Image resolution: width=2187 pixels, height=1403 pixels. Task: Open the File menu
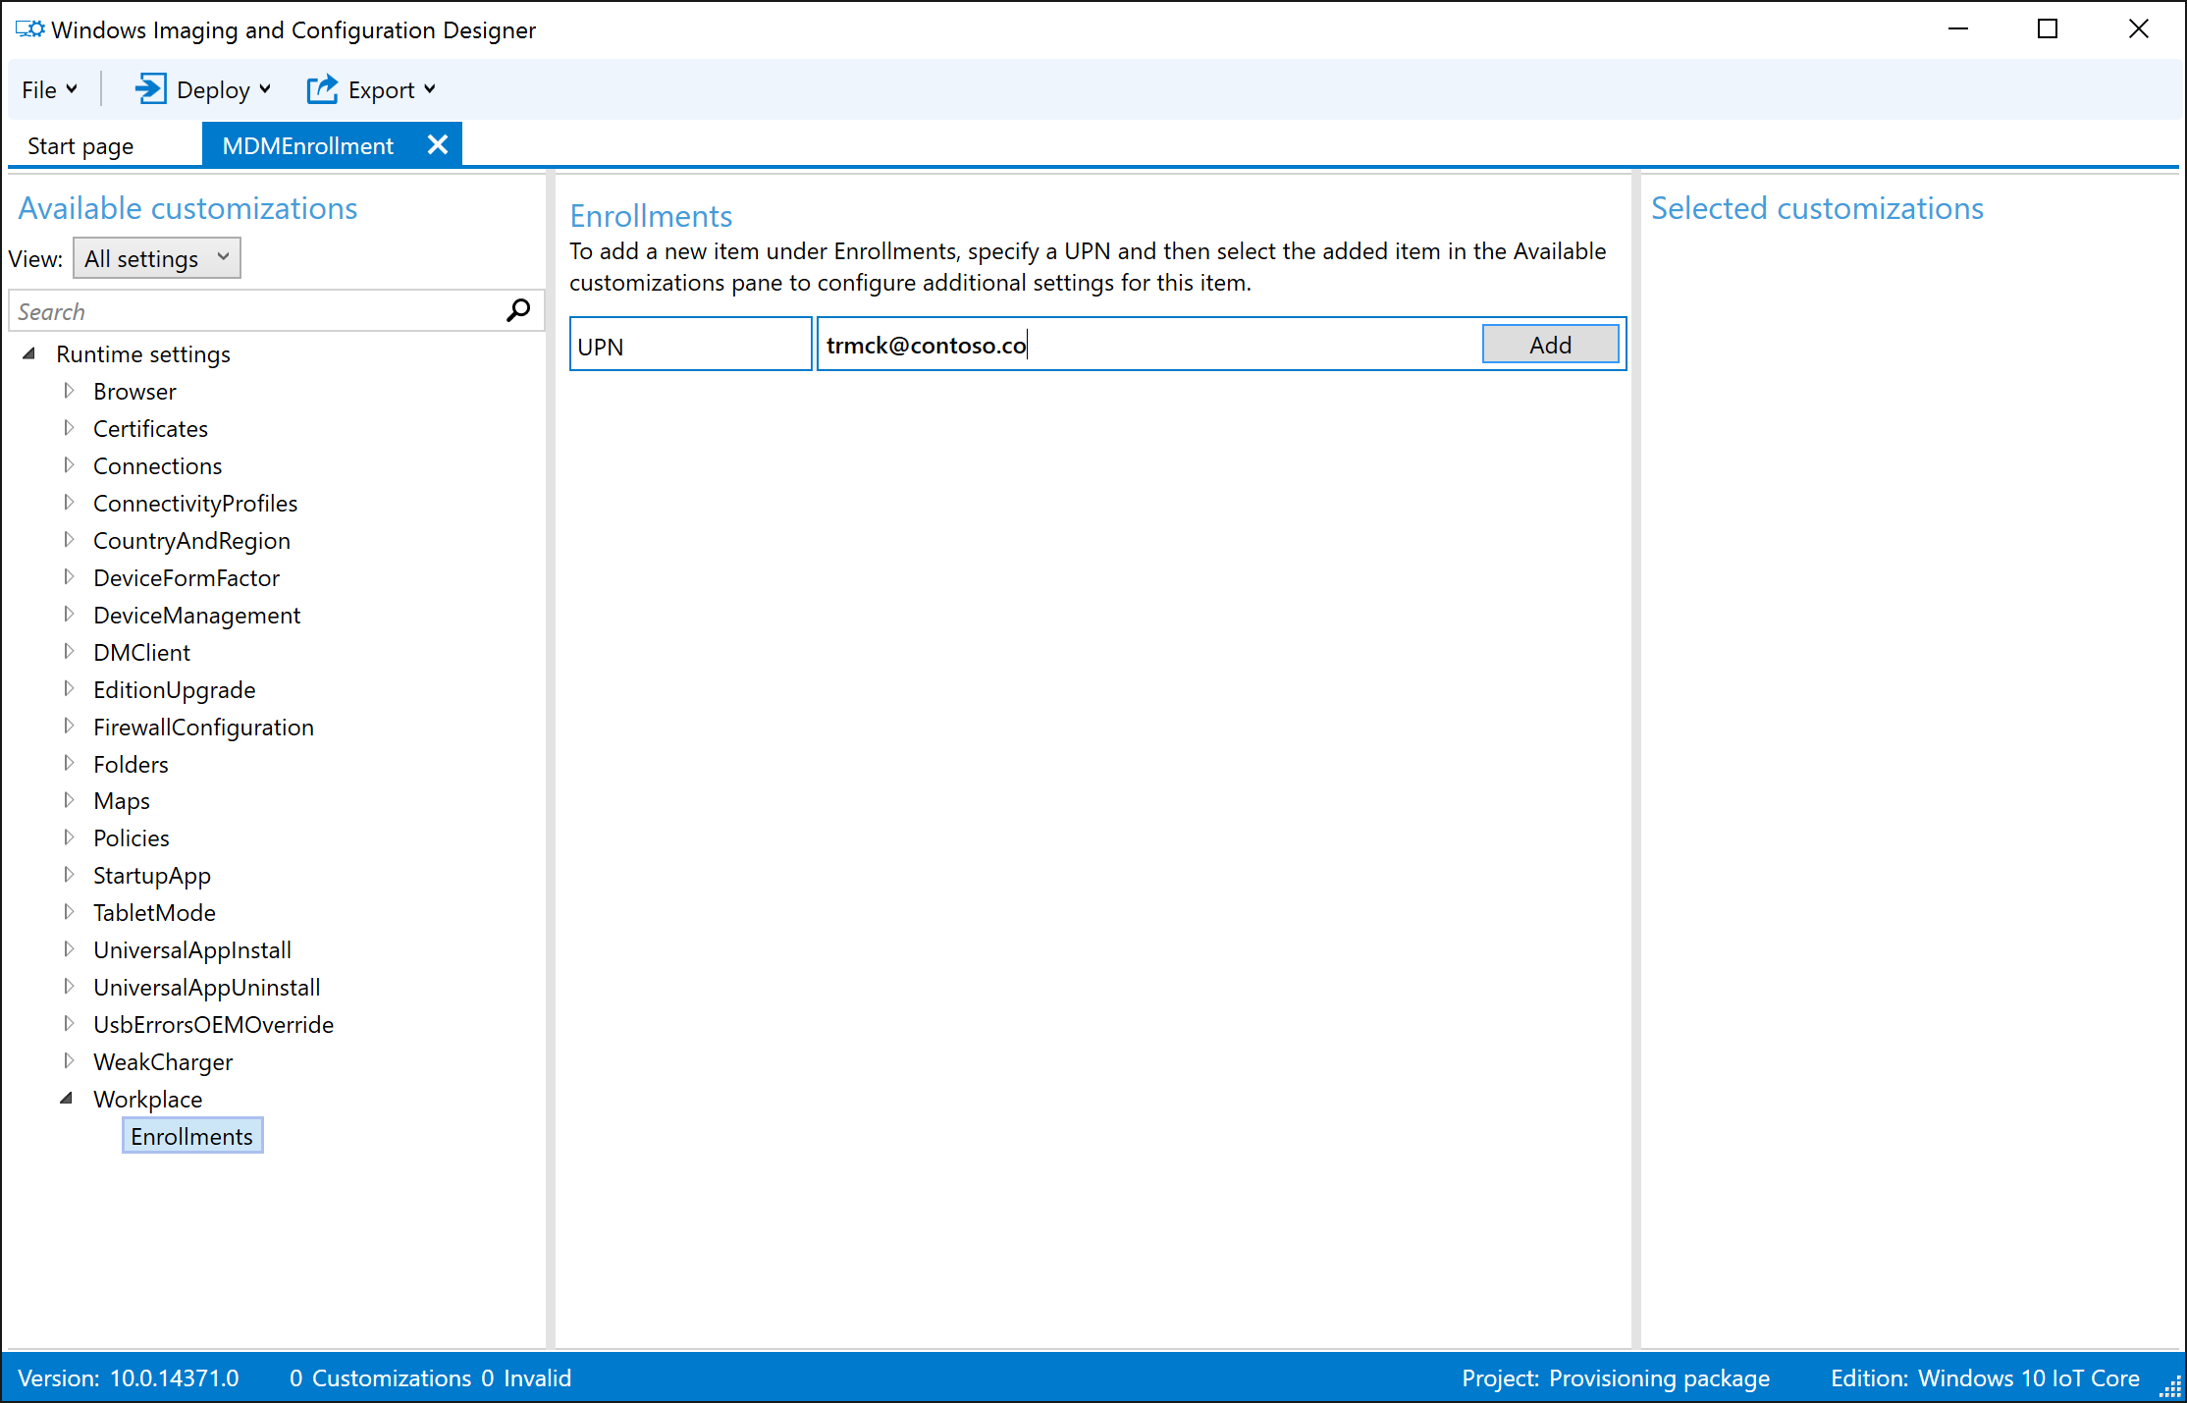tap(49, 89)
